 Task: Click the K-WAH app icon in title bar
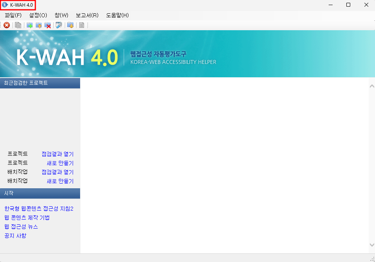[x=5, y=5]
